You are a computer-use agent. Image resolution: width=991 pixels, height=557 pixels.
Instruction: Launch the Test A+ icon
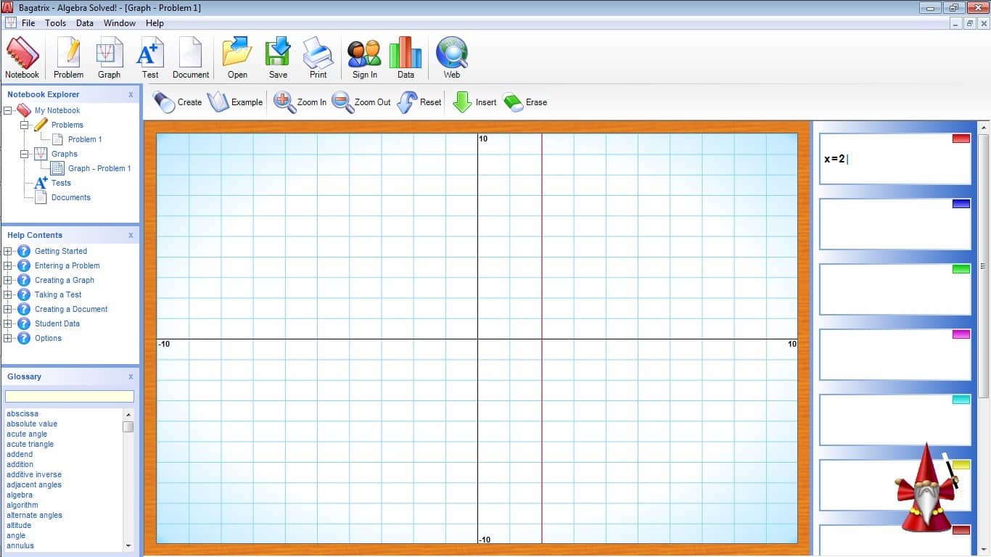[150, 54]
